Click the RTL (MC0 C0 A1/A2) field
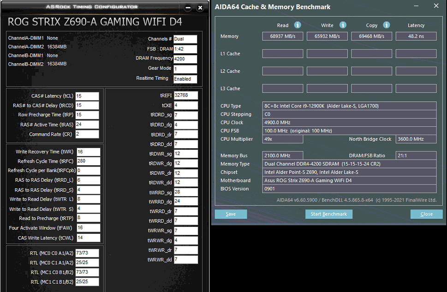The height and width of the screenshot is (292, 447). 87,253
